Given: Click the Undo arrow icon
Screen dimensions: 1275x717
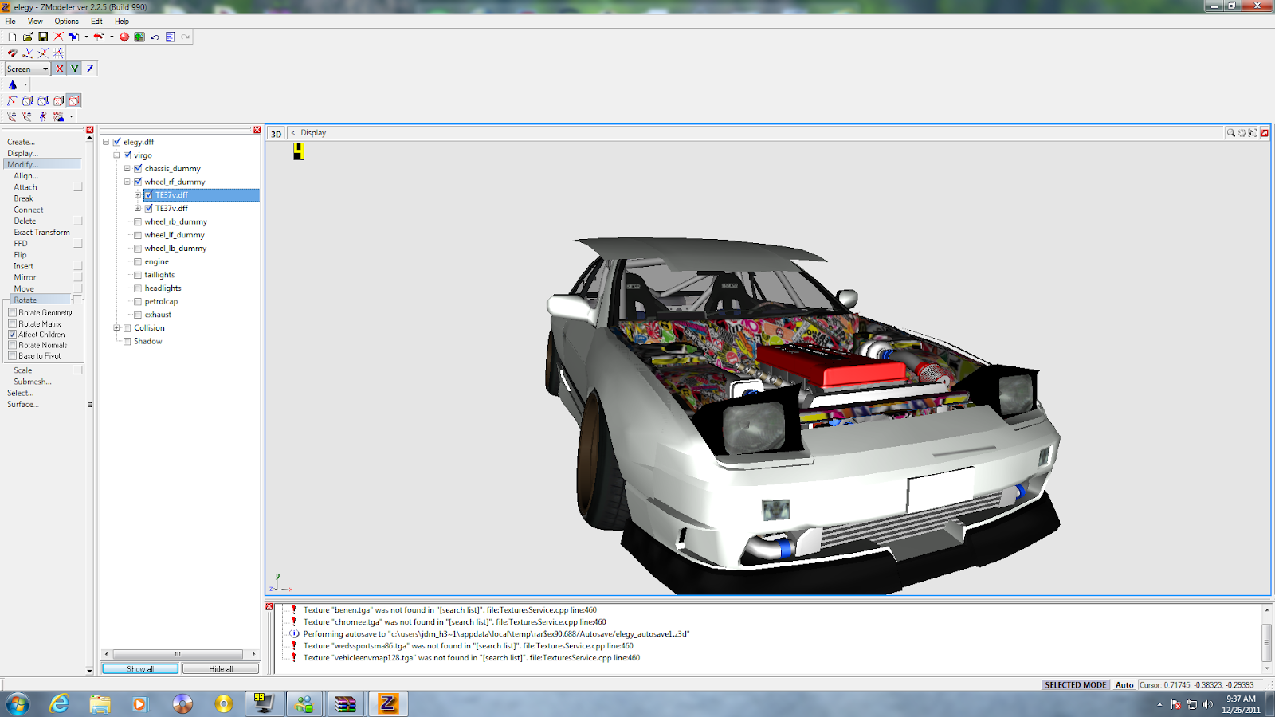Looking at the screenshot, I should [155, 37].
